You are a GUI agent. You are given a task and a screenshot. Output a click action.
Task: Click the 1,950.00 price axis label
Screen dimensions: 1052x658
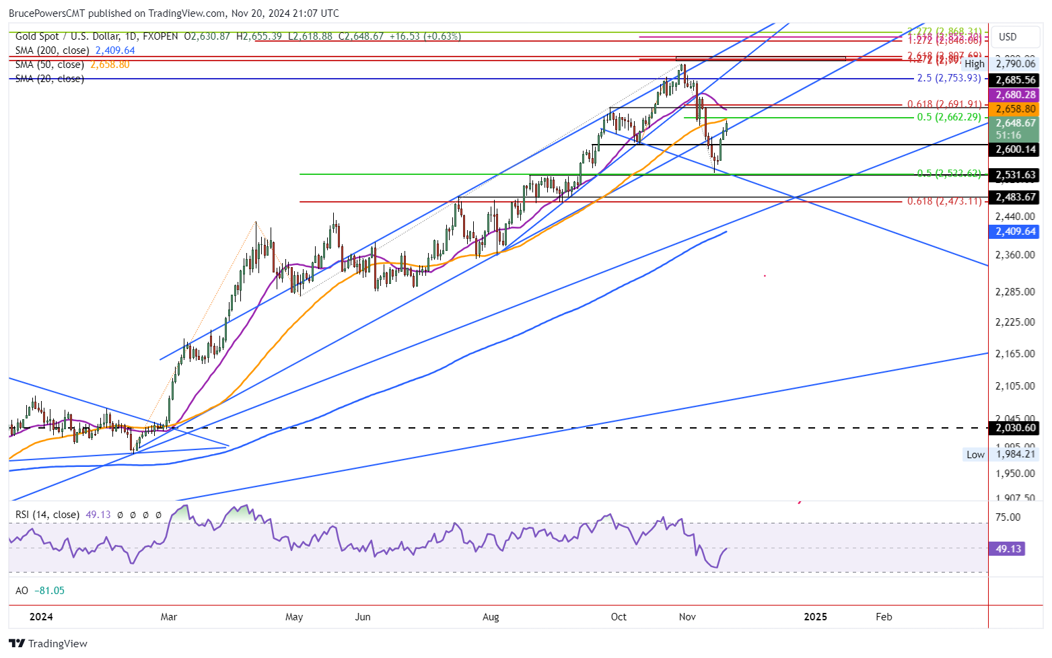coord(1015,473)
